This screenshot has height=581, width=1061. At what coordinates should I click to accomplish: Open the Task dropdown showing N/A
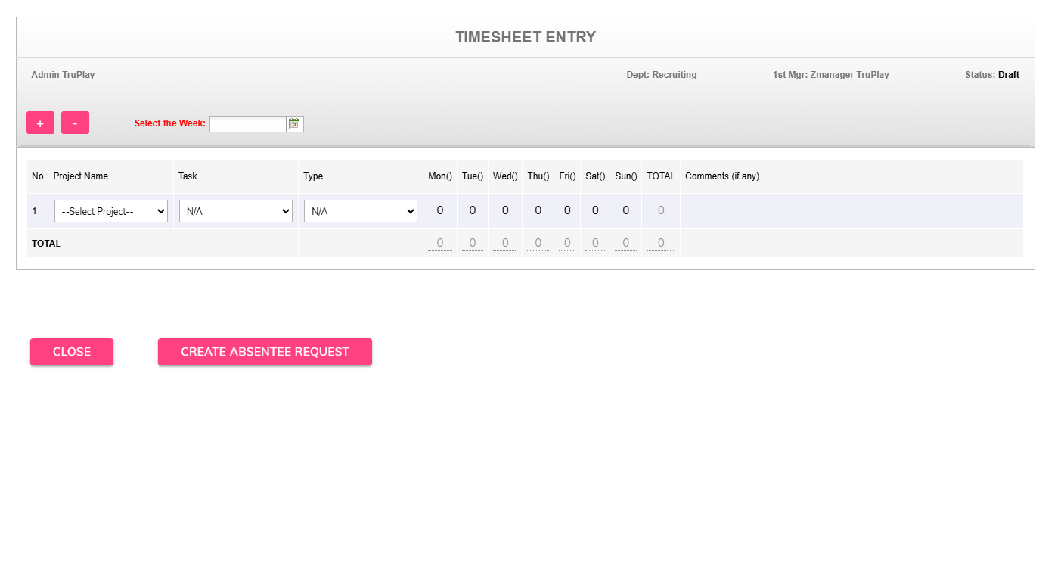(235, 211)
